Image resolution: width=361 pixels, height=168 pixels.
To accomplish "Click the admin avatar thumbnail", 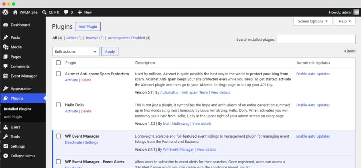I will click(x=356, y=12).
